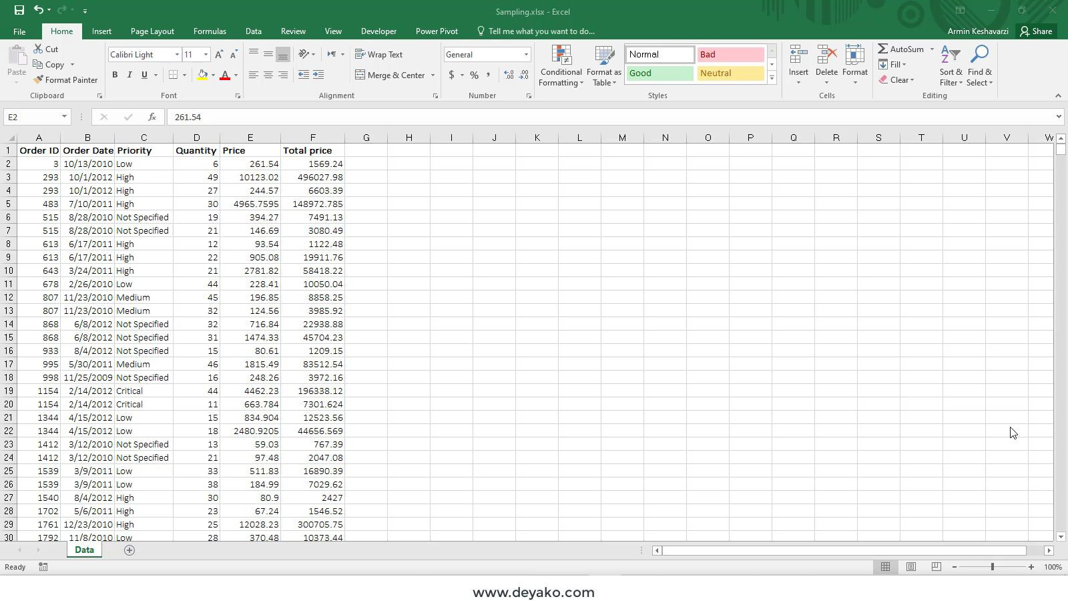The image size is (1068, 601).
Task: Switch to the Power Pivot tab
Action: coord(437,31)
